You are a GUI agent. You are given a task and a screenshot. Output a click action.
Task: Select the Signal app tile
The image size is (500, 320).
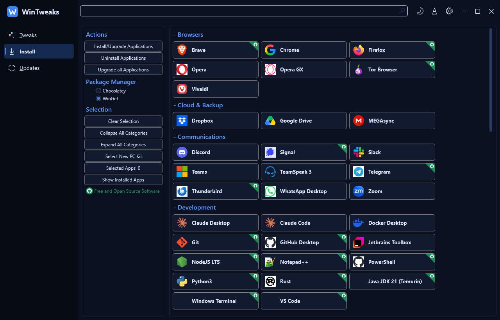(304, 152)
